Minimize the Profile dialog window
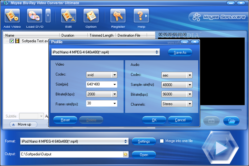This screenshot has height=166, width=249. pos(184,42)
